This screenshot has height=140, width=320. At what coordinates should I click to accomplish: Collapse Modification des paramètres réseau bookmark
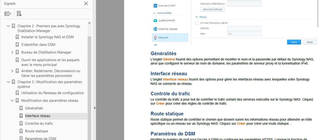12,101
